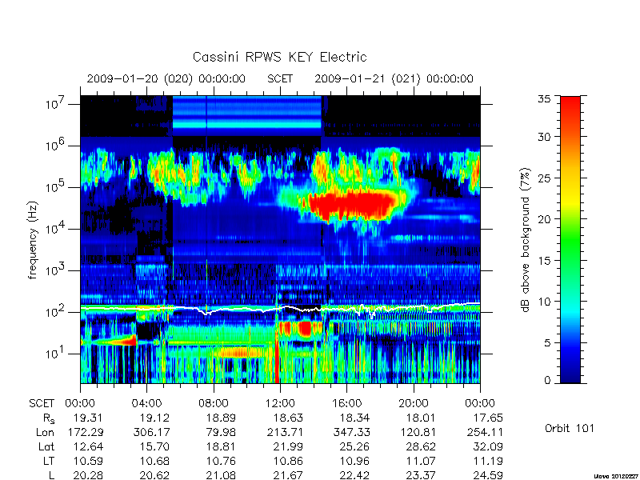
Task: Click the '25' colorbar tick label
Action: [544, 178]
